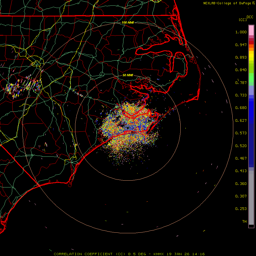Select the 0.360 legend value
The height and width of the screenshot is (256, 256).
(x=241, y=184)
